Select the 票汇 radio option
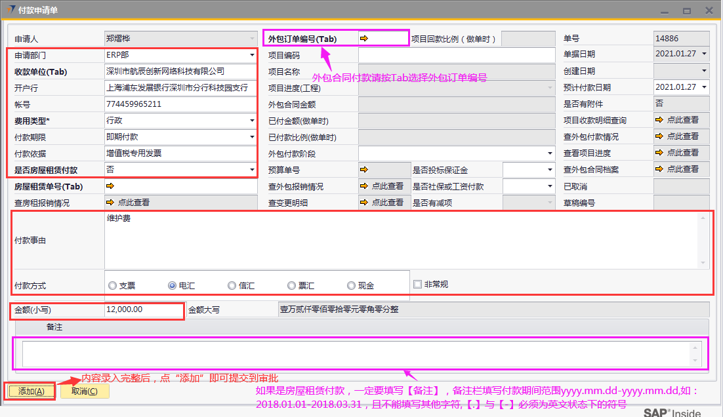The height and width of the screenshot is (417, 723). pyautogui.click(x=292, y=286)
